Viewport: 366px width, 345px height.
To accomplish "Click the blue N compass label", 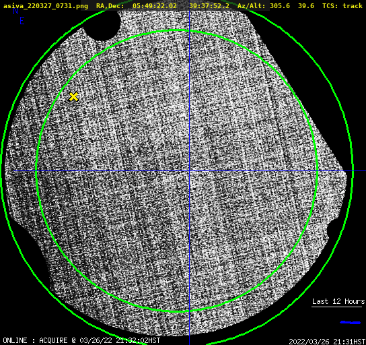I will (15, 11).
